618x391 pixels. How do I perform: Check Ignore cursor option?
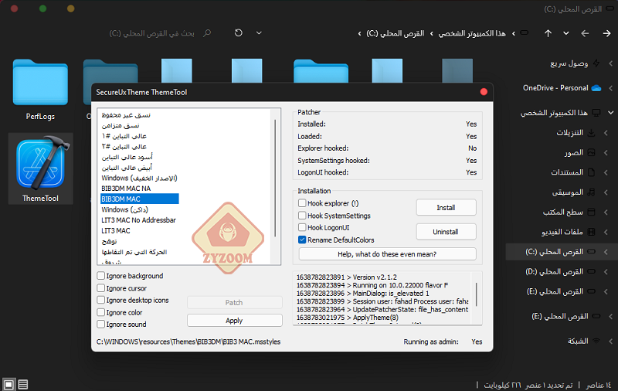click(x=101, y=287)
